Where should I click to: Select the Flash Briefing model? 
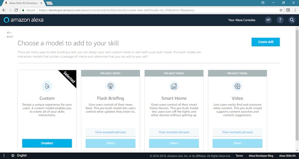coord(110,143)
